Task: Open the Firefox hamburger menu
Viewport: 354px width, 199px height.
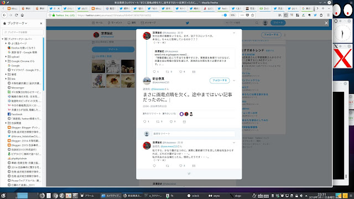Action: pyautogui.click(x=328, y=15)
